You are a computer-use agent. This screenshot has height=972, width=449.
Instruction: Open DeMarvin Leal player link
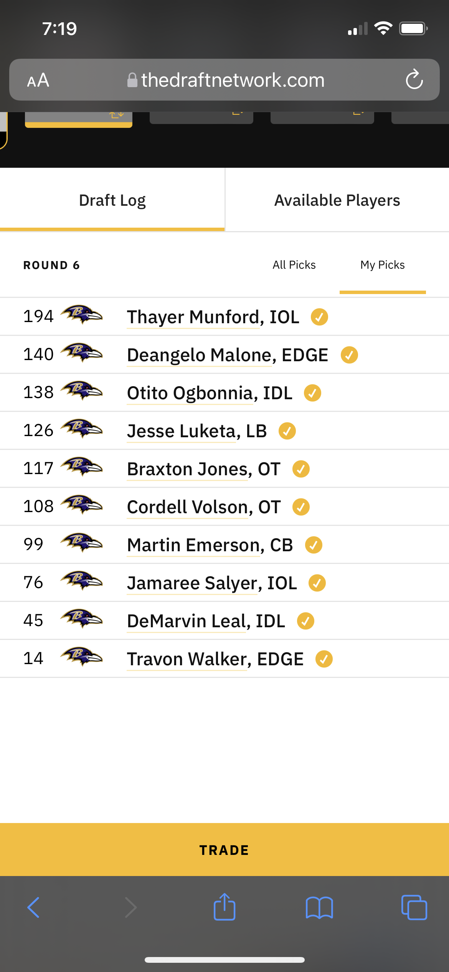206,621
